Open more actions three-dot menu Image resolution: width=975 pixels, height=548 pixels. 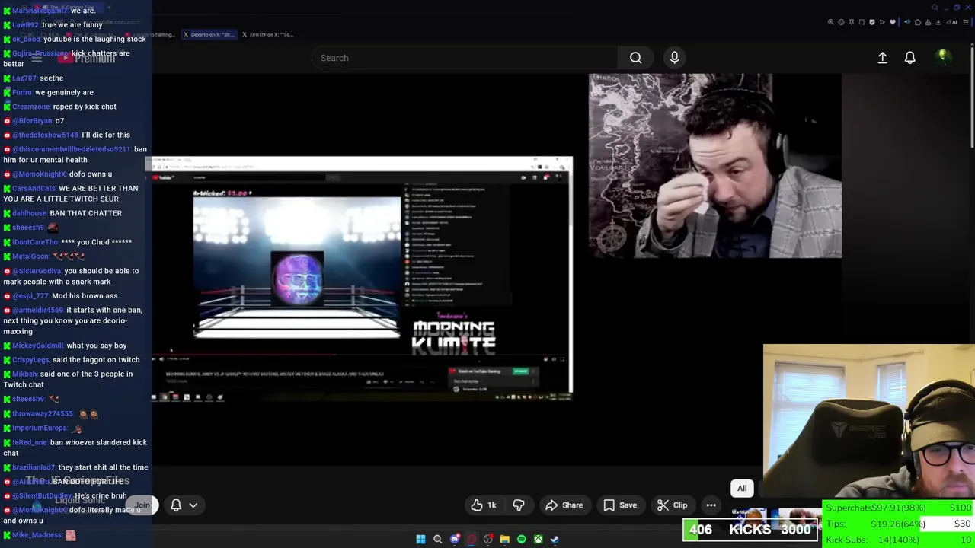[x=711, y=505]
